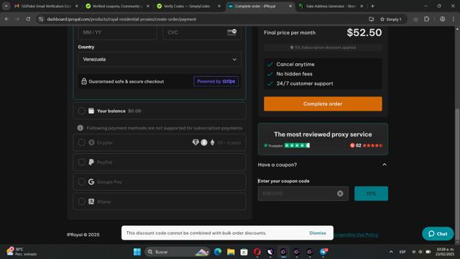This screenshot has height=259, width=460.
Task: Open File Explorer from the taskbar
Action: [x=231, y=252]
